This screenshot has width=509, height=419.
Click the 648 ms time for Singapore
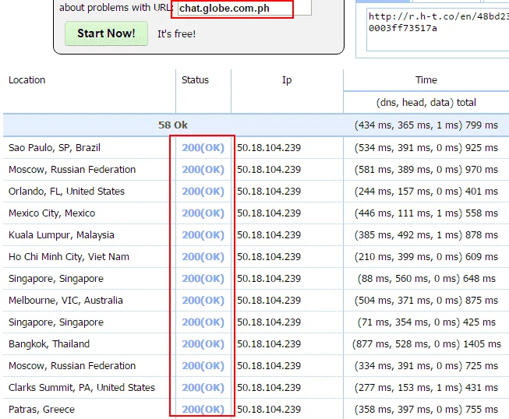(479, 279)
